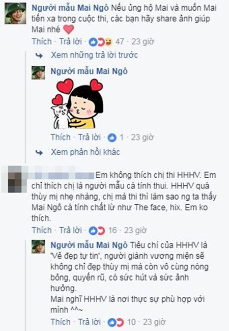
Task: Click 'Thích' under the 'Em không thích' comment
Action: click(x=42, y=230)
